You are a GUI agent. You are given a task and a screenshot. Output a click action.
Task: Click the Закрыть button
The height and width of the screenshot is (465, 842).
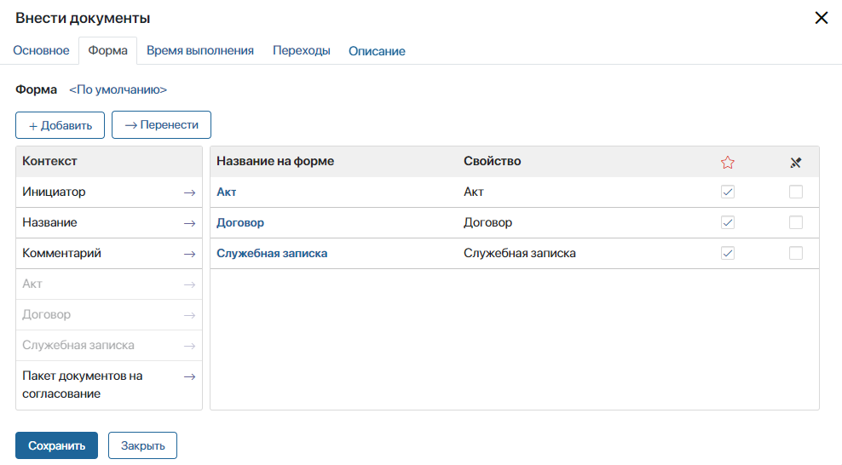coord(143,445)
